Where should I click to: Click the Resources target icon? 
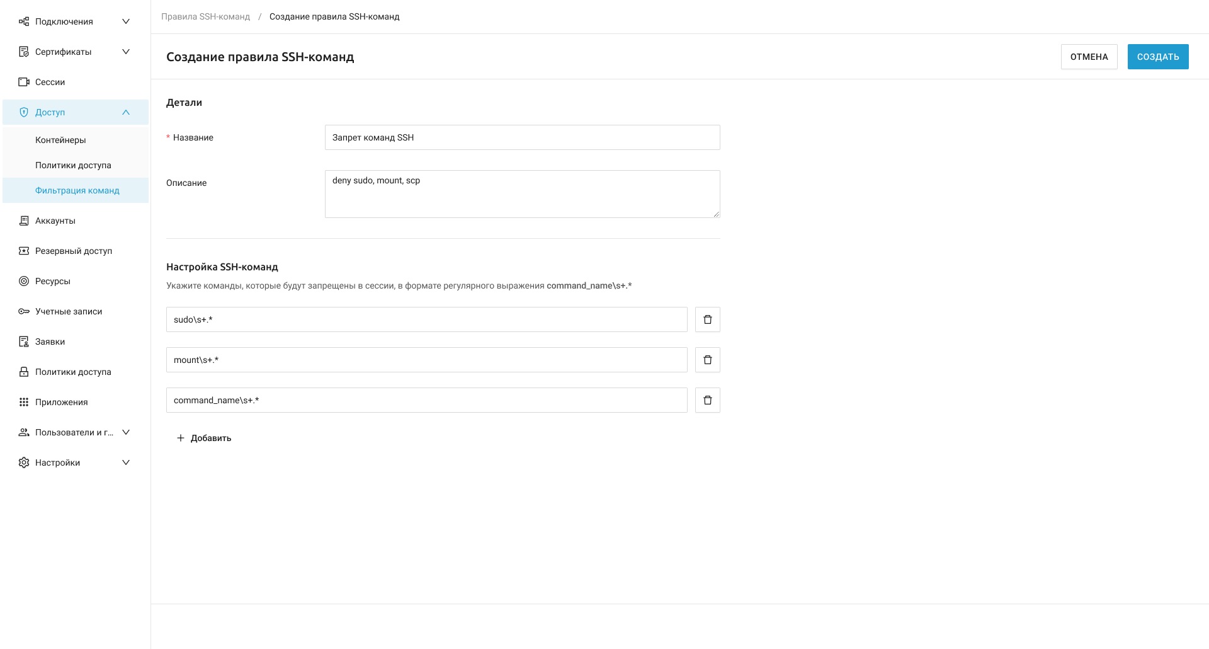[24, 281]
